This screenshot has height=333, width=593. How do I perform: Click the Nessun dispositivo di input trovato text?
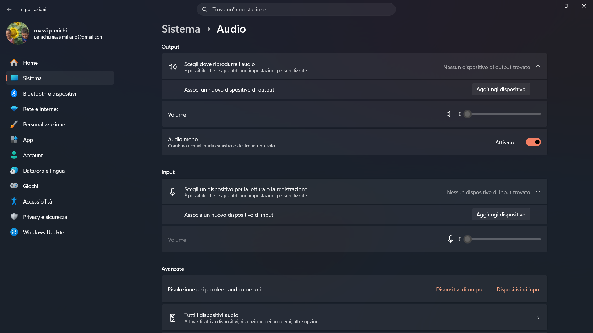pyautogui.click(x=488, y=192)
